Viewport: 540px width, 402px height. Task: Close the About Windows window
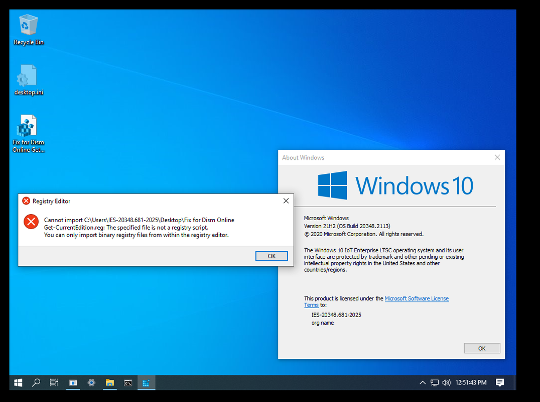497,158
